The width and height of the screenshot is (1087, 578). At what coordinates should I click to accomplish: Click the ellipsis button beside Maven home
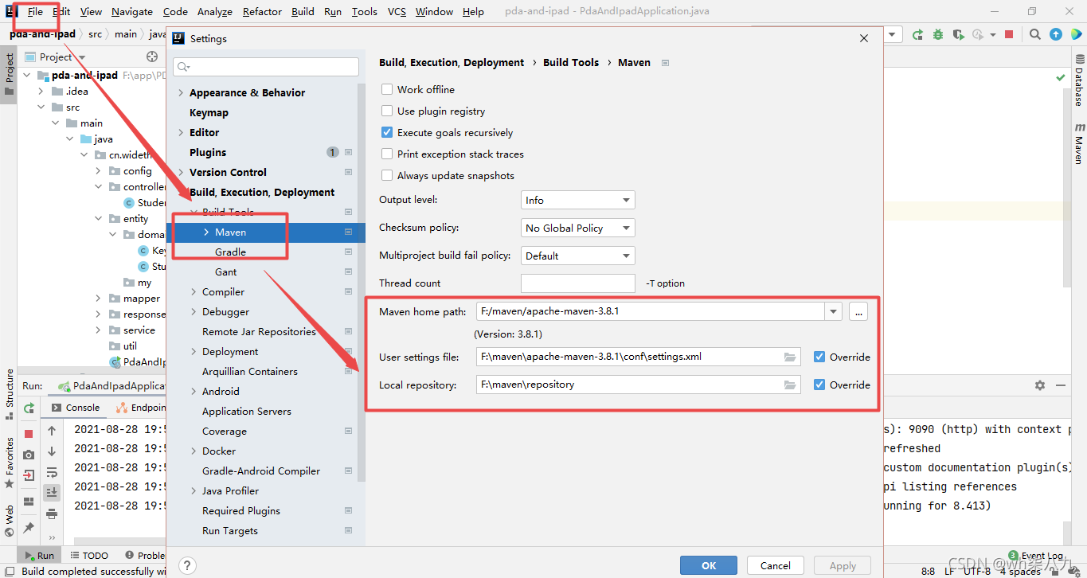(x=858, y=312)
